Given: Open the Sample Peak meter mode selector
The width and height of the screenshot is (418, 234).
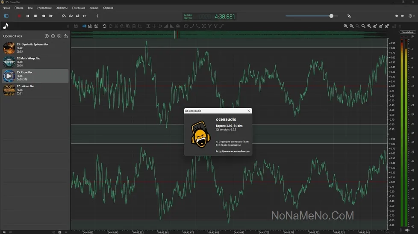Looking at the screenshot, I should 407,32.
